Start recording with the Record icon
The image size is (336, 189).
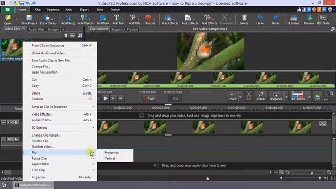coord(150,19)
